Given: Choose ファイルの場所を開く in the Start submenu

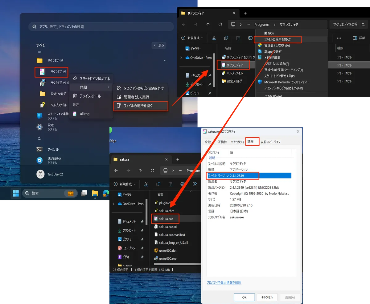Looking at the screenshot, I should point(141,106).
